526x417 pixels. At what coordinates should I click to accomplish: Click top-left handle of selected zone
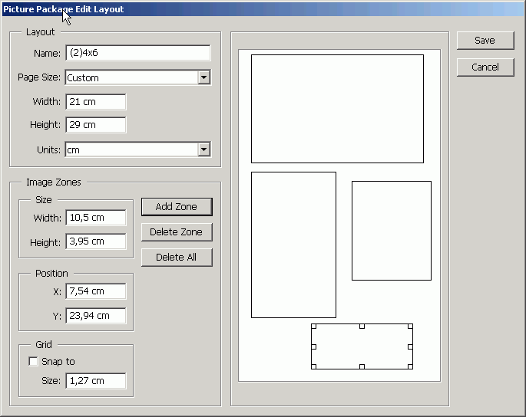point(313,327)
